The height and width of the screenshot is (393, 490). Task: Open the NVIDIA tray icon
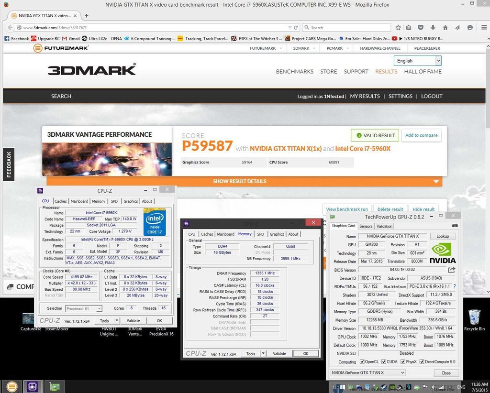(391, 387)
